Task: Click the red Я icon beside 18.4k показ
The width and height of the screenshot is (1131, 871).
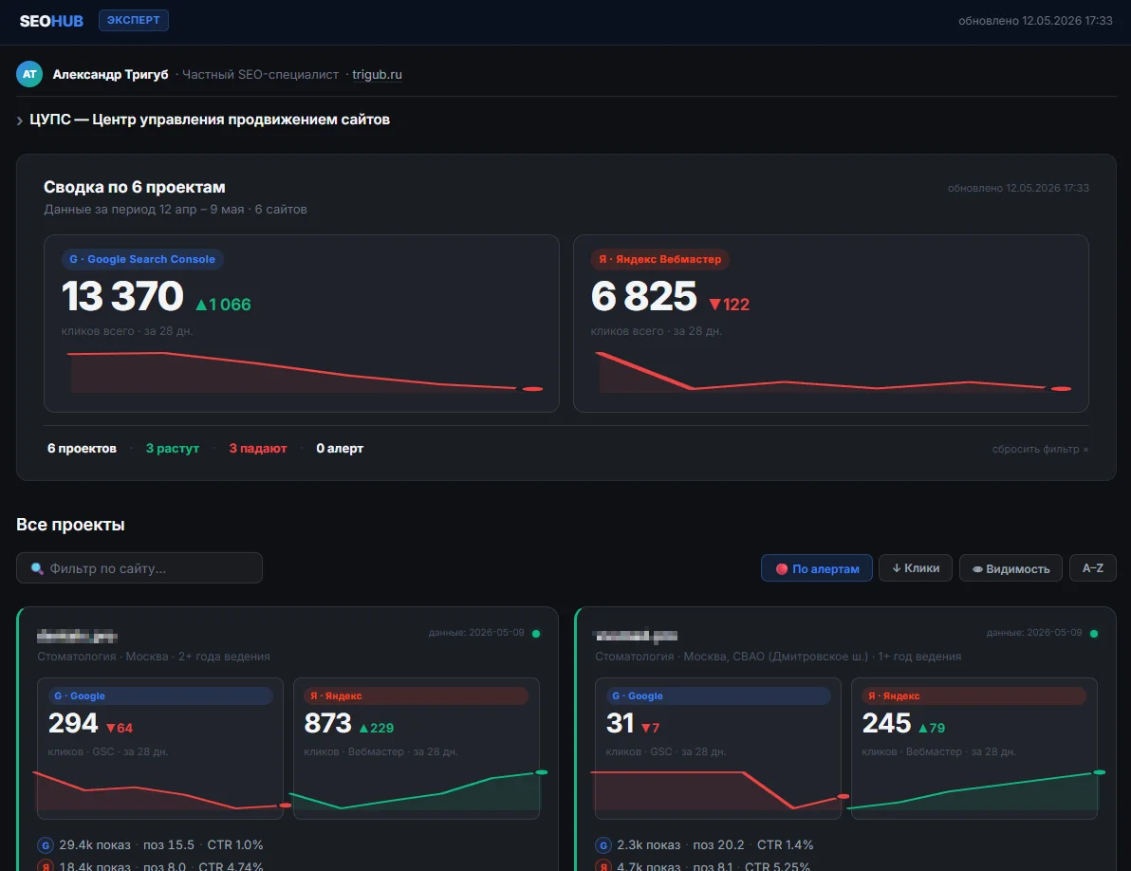Action: pos(46,866)
